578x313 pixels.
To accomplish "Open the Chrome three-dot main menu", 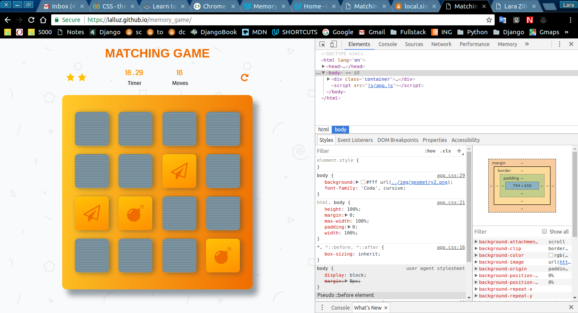I will coord(570,20).
